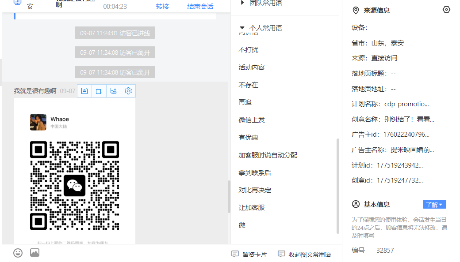Screen dimensions: 460x262
Task: Click the Whaoe profile avatar
Action: point(38,122)
